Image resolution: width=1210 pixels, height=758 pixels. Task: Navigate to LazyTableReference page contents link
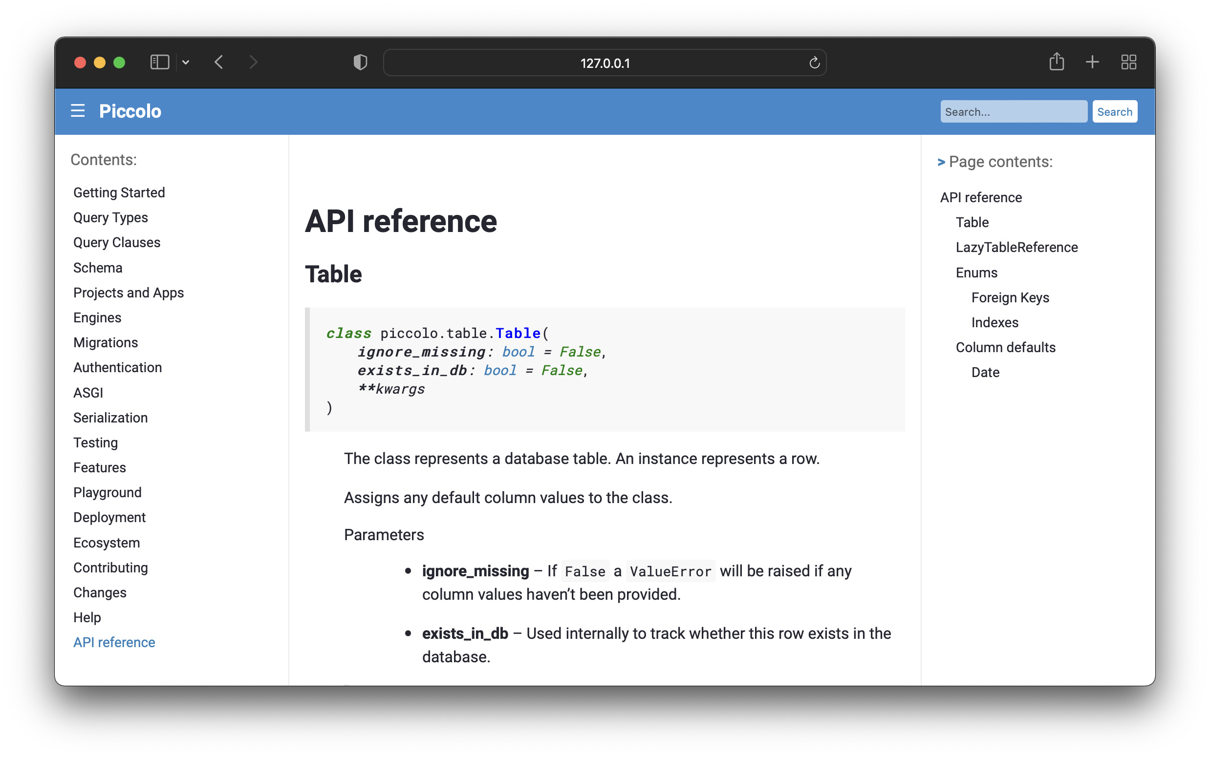(1016, 247)
